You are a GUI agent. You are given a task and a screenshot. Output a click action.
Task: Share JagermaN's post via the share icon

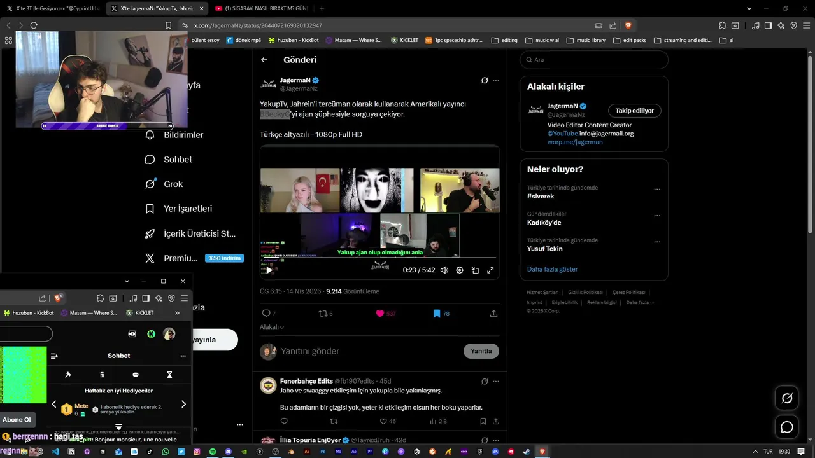coord(493,314)
